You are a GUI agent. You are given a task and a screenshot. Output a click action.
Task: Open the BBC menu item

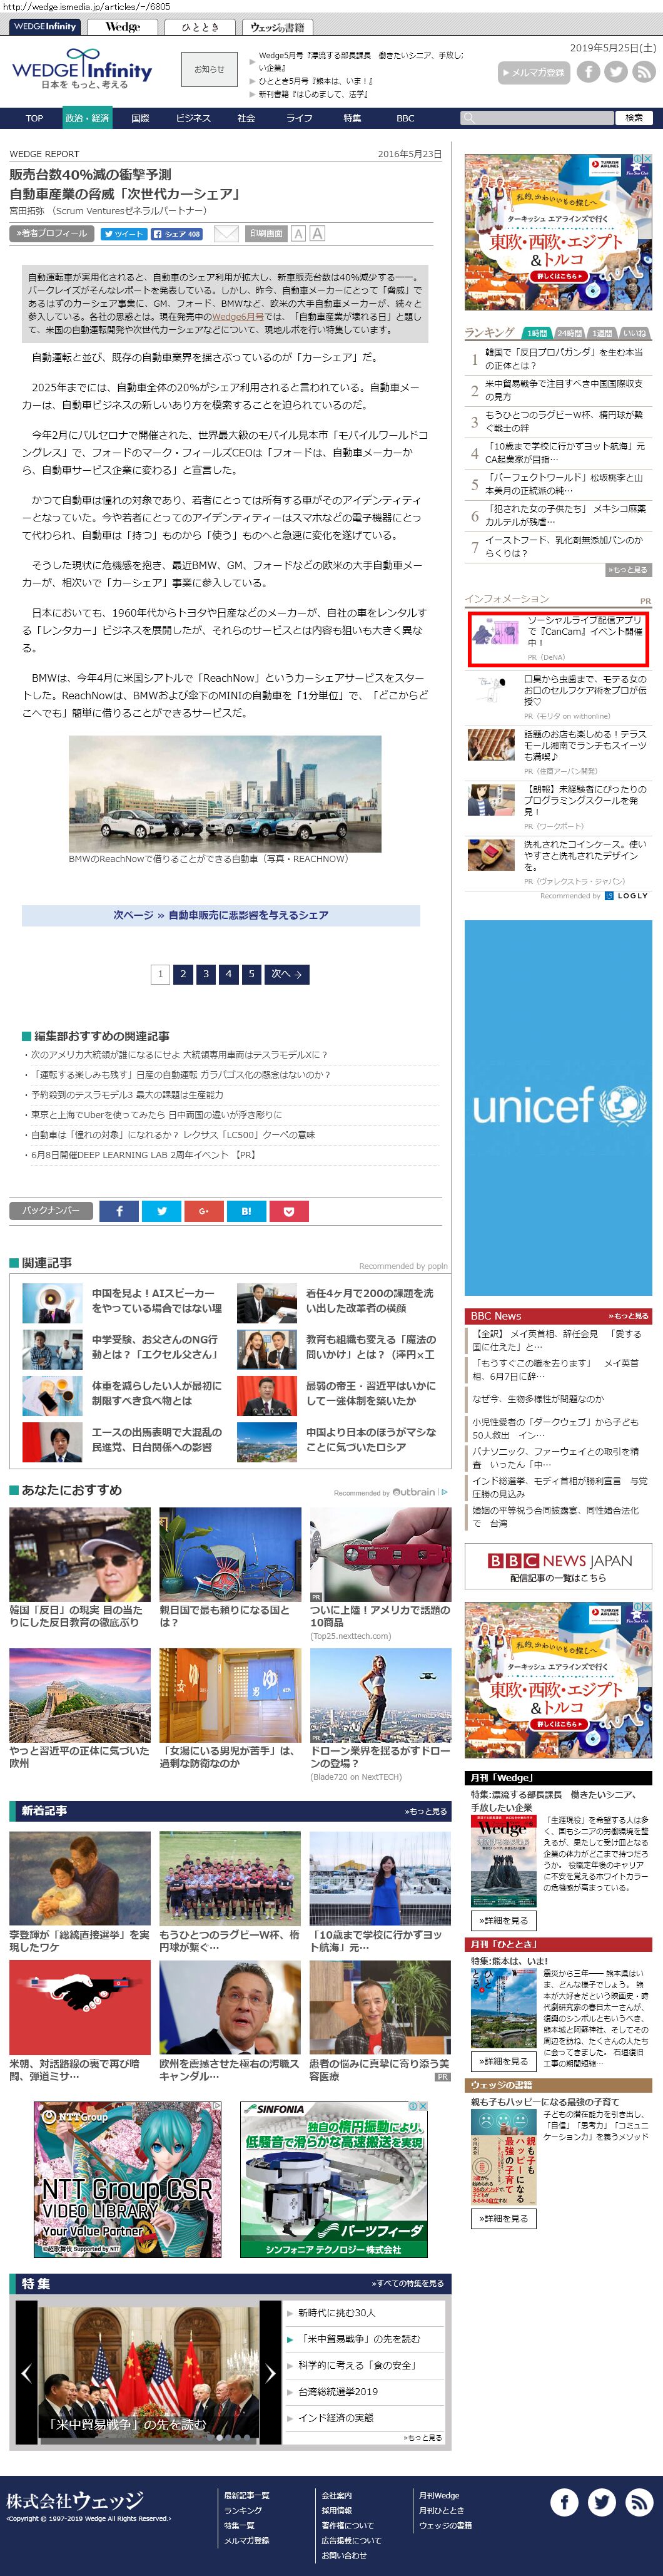point(405,118)
